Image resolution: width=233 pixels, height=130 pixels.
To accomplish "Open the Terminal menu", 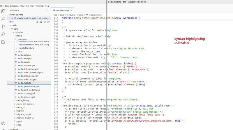I will [40, 6].
